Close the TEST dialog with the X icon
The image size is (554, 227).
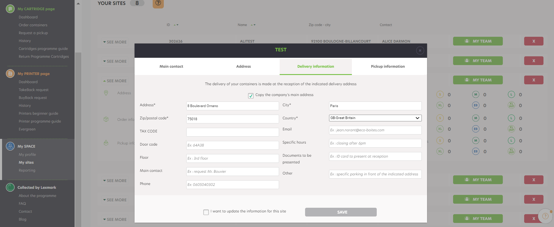click(x=420, y=50)
